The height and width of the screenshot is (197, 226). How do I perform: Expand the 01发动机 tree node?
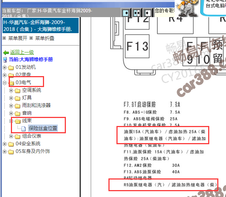[4, 67]
